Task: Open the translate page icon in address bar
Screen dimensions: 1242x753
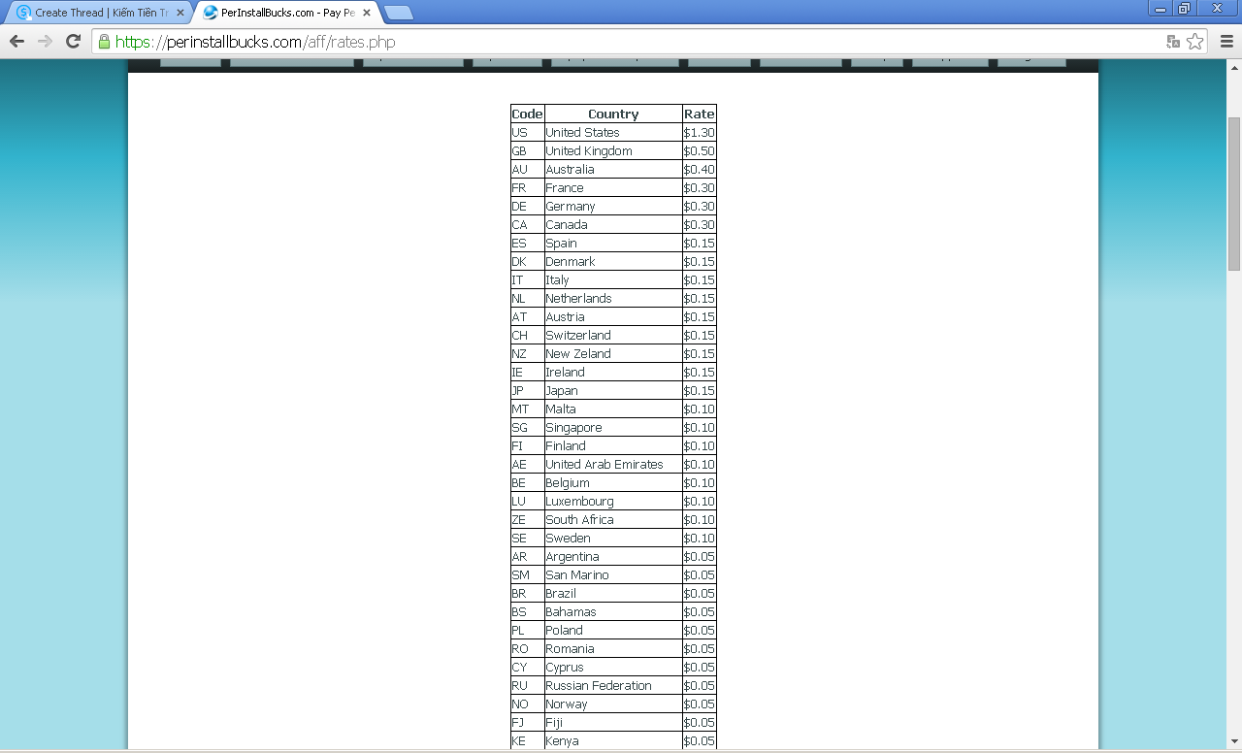Action: tap(1173, 42)
